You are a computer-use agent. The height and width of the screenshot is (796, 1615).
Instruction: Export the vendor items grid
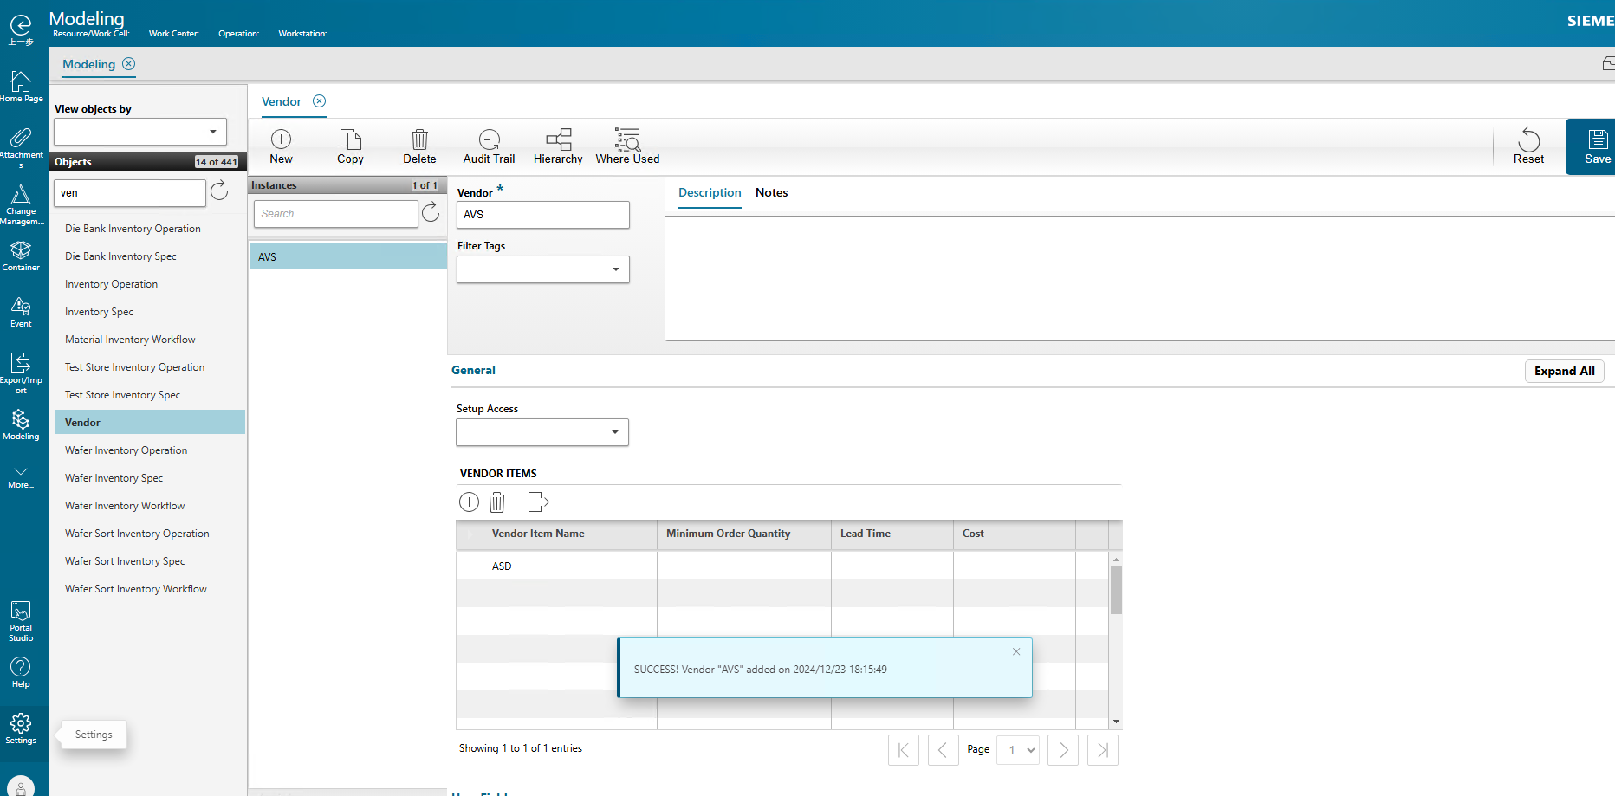coord(538,502)
